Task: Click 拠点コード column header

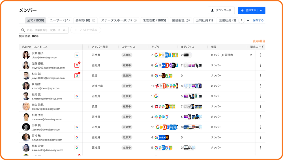Action: click(257, 47)
